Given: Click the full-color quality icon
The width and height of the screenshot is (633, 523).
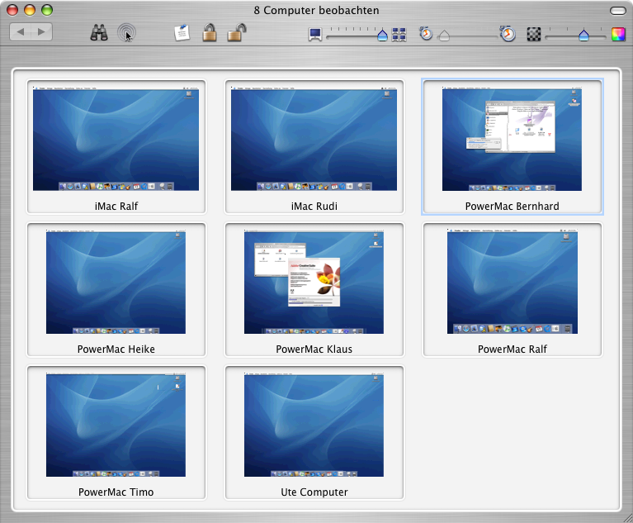Looking at the screenshot, I should [618, 35].
